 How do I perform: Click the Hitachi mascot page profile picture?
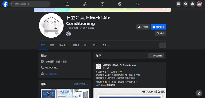(51, 25)
